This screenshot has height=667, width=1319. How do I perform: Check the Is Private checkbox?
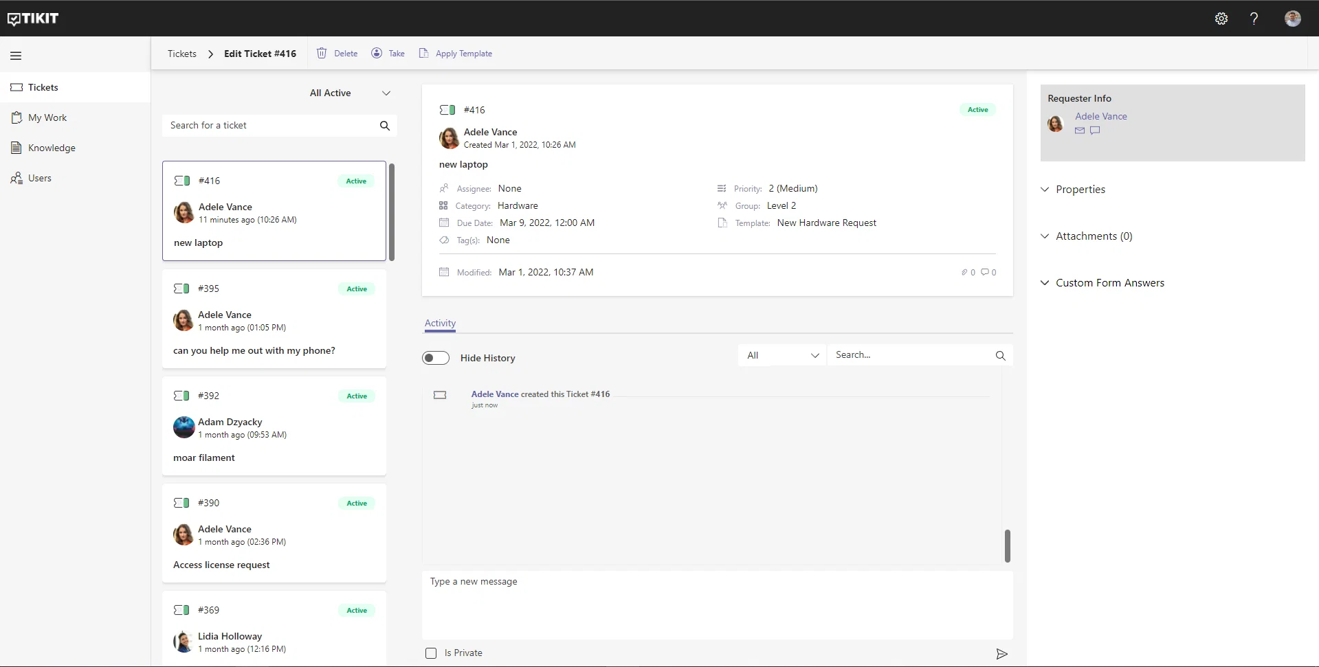coord(431,653)
